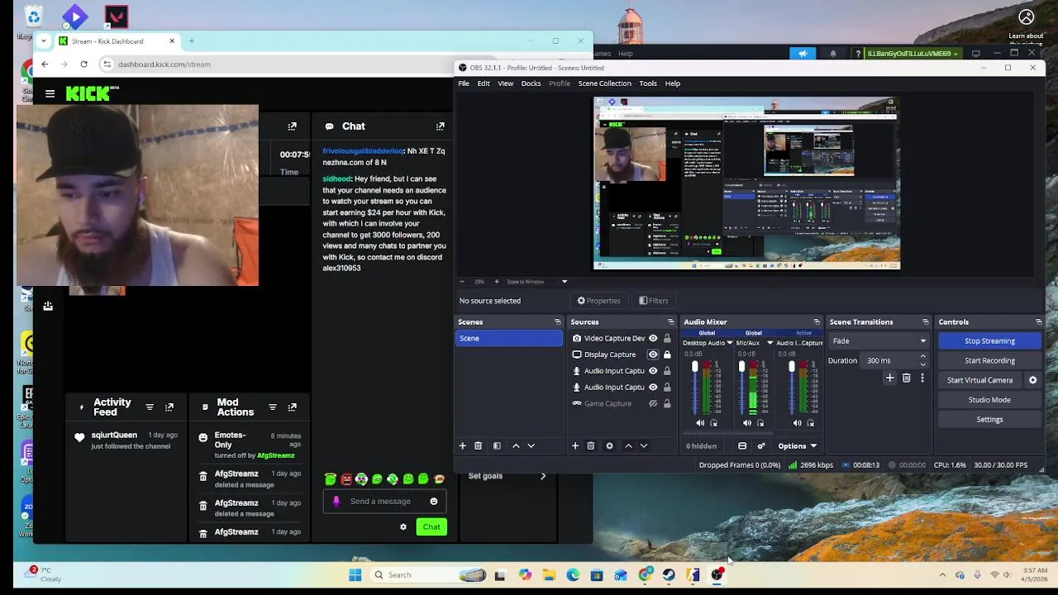Open OBS Edit menu
The image size is (1058, 595).
pyautogui.click(x=484, y=83)
